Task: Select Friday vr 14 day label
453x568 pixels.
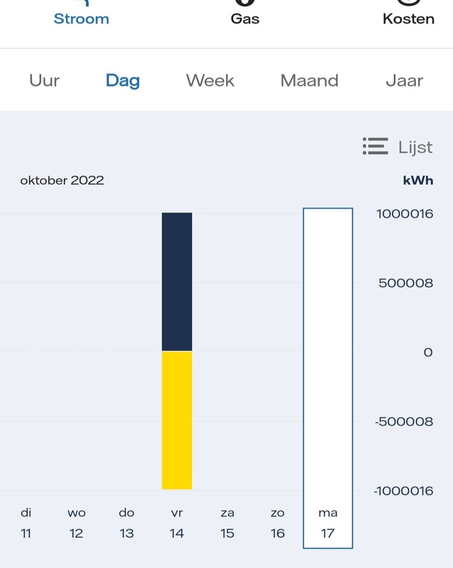Action: coord(177,523)
